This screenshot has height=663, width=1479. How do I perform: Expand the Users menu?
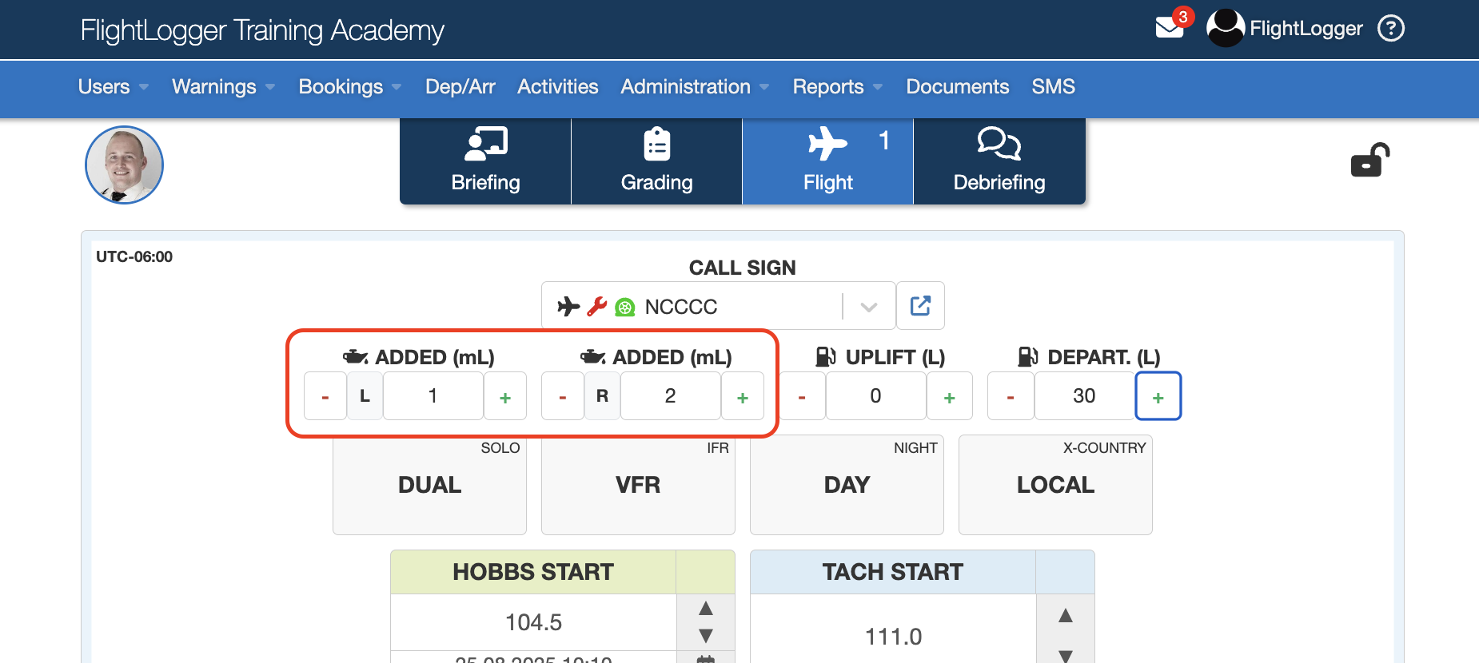pos(113,86)
